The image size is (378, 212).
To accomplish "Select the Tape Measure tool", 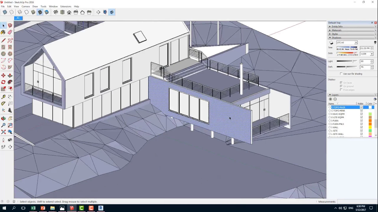I will [4, 97].
